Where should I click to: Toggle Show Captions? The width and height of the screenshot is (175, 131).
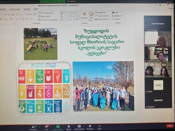point(79,128)
